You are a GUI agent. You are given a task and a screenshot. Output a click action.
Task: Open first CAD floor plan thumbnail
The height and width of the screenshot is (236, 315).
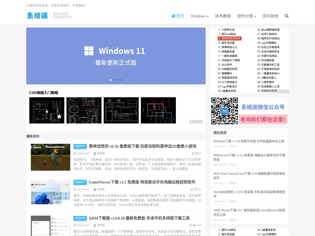(x=47, y=111)
